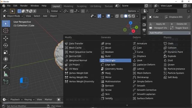Click the Z axis on navigation gizmo
The height and width of the screenshot is (108, 192).
coord(131,23)
